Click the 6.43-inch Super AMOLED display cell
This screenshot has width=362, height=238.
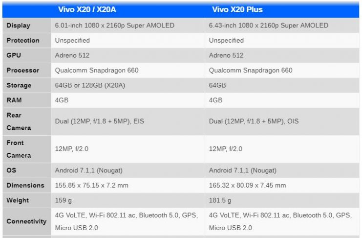click(x=268, y=25)
